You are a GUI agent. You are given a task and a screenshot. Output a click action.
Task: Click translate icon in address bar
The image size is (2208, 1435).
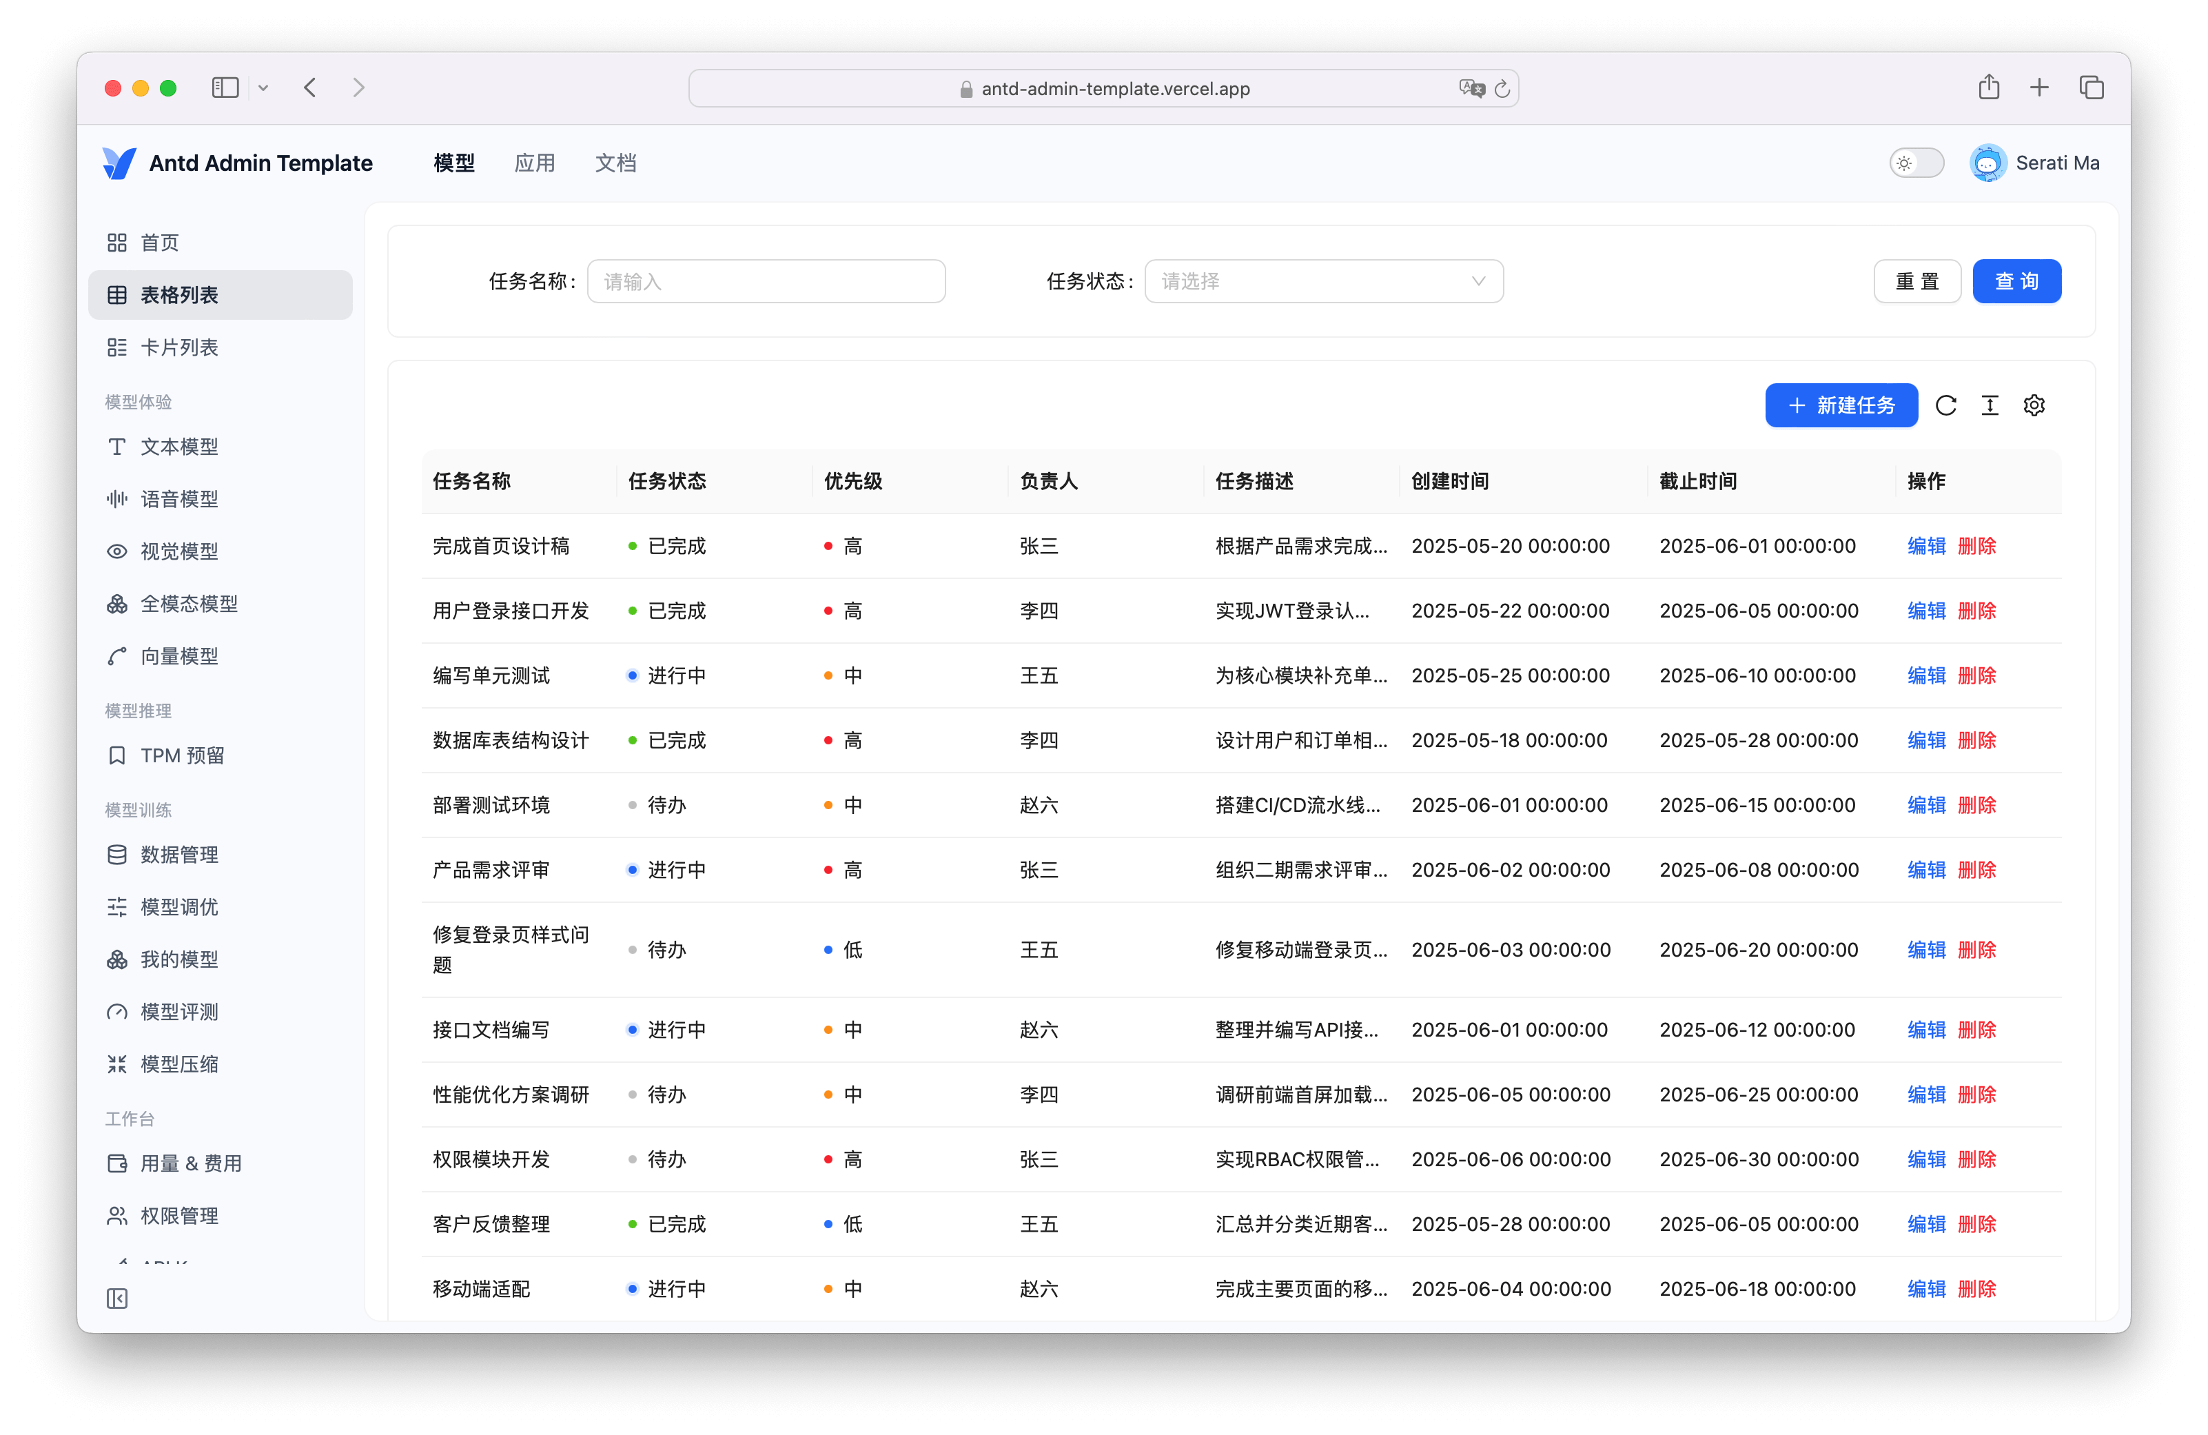point(1471,89)
